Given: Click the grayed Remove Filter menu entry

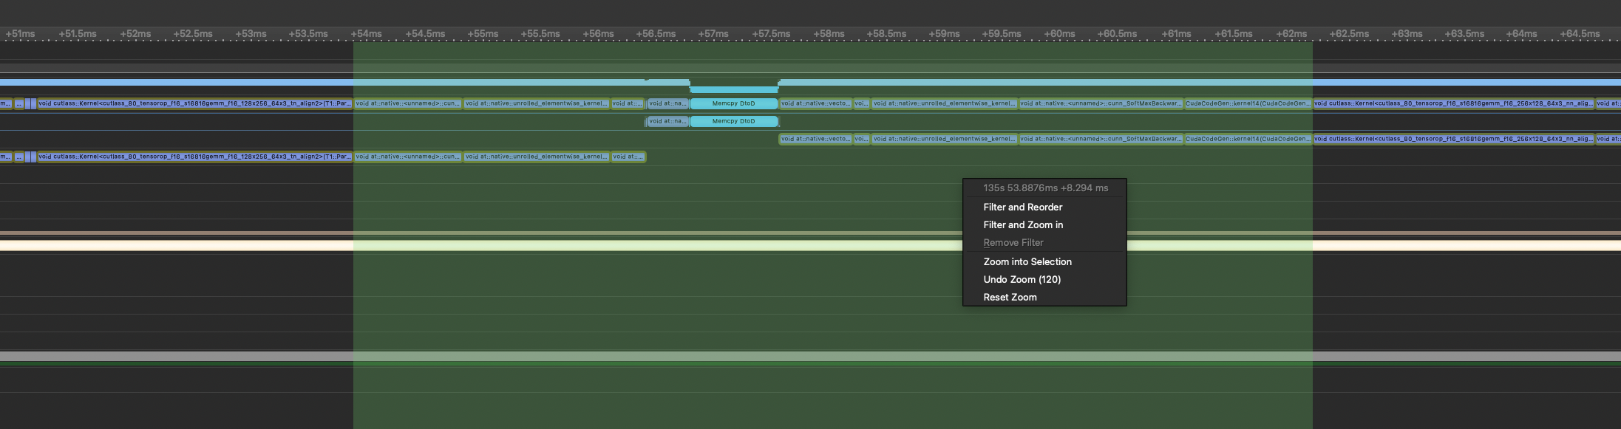Looking at the screenshot, I should tap(1013, 243).
